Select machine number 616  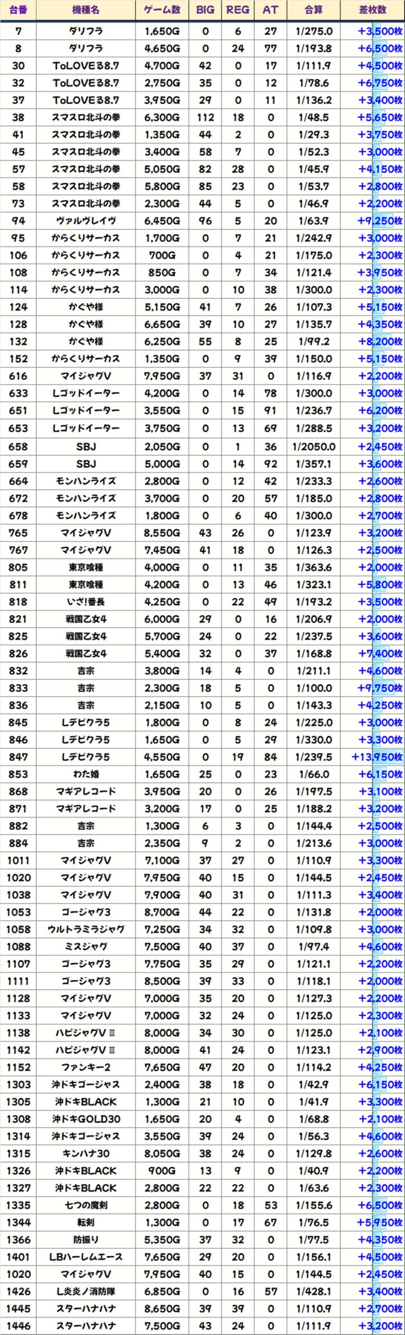click(x=18, y=376)
